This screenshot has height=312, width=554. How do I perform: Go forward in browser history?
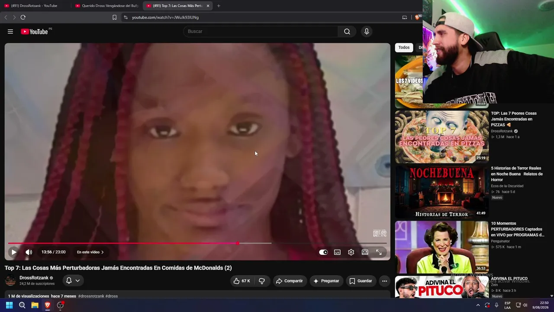point(14,17)
